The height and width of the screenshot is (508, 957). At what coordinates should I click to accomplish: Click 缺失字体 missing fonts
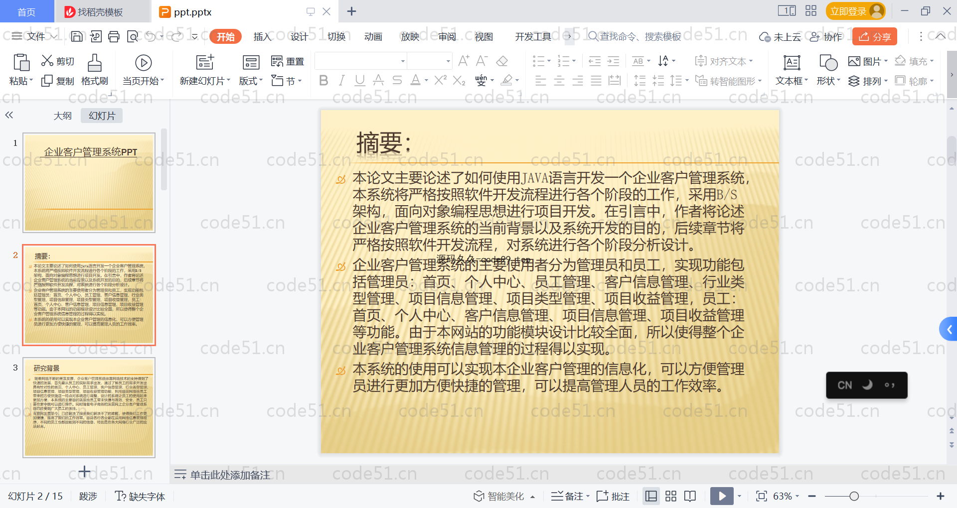pos(140,496)
